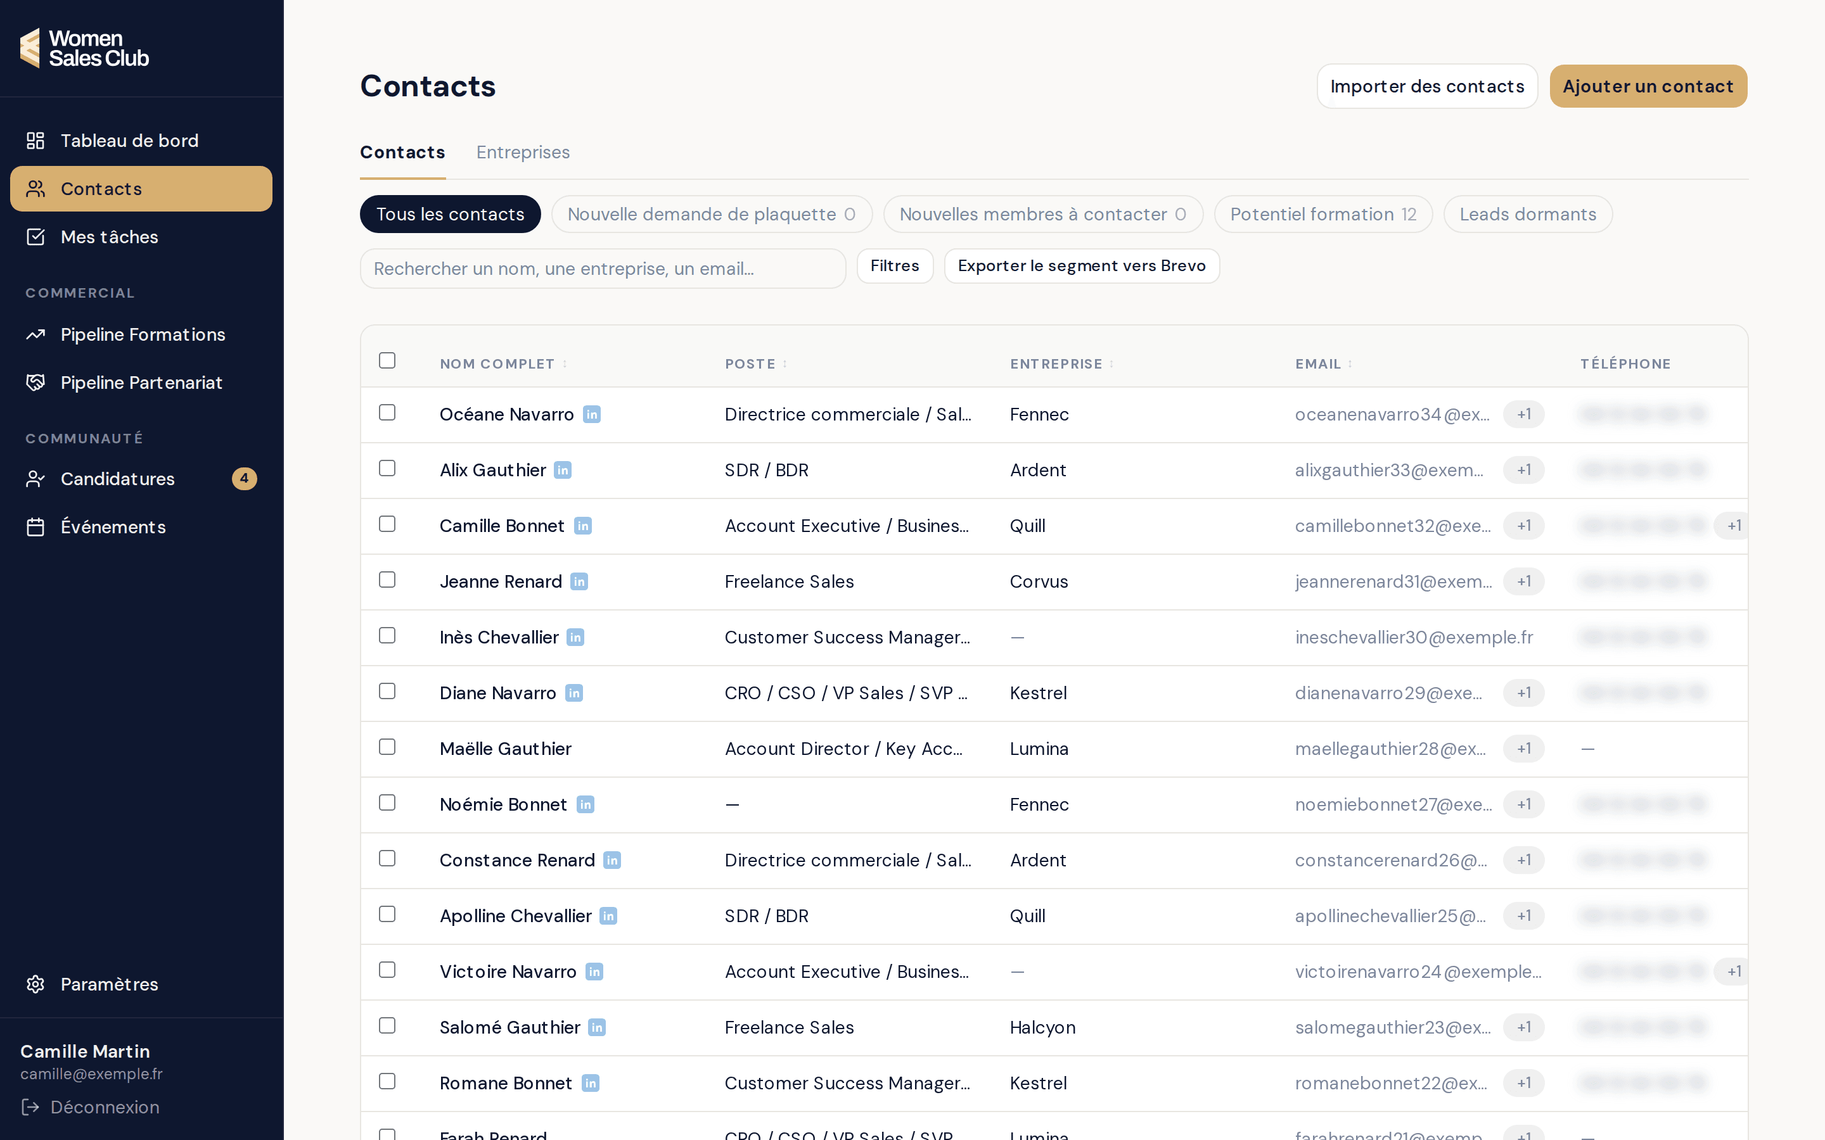Image resolution: width=1825 pixels, height=1140 pixels.
Task: Sort by Email column arrow
Action: tap(1350, 364)
